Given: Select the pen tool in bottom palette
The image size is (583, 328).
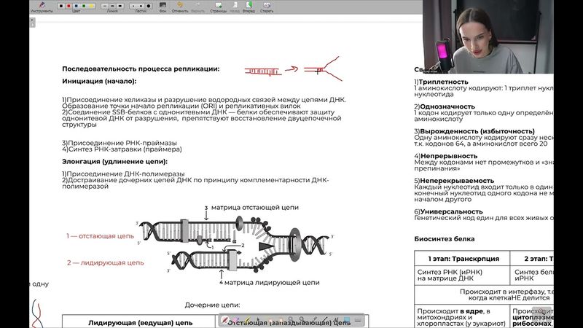Looking at the screenshot, I should [224, 320].
